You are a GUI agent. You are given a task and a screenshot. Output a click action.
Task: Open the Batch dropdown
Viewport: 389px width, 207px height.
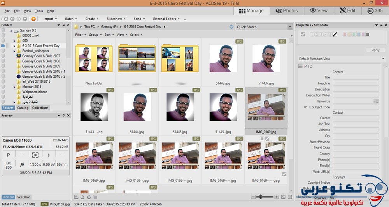71,19
